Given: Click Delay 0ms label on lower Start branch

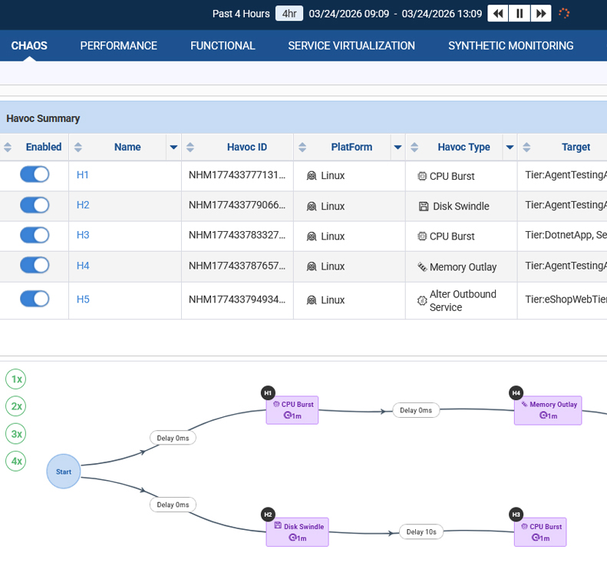Looking at the screenshot, I should (173, 505).
